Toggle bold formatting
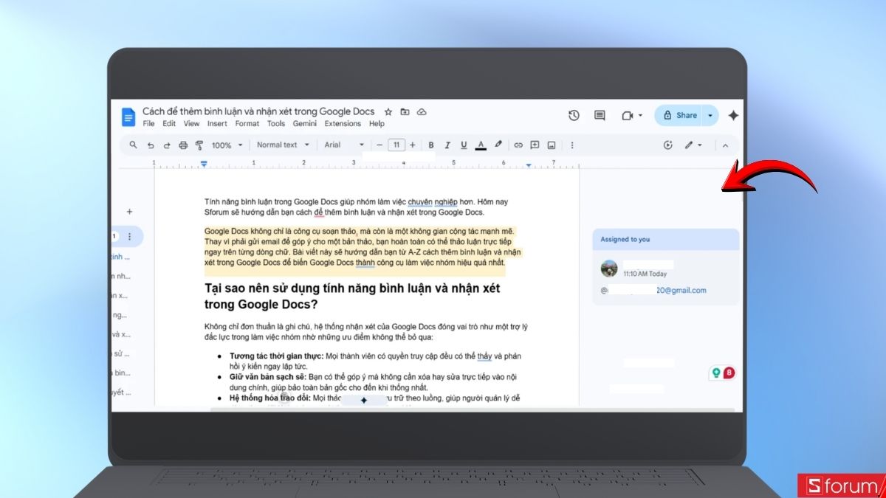Screen dimensions: 886x498 pos(431,145)
